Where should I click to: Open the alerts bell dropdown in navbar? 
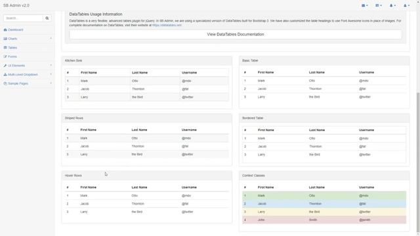(392, 5)
